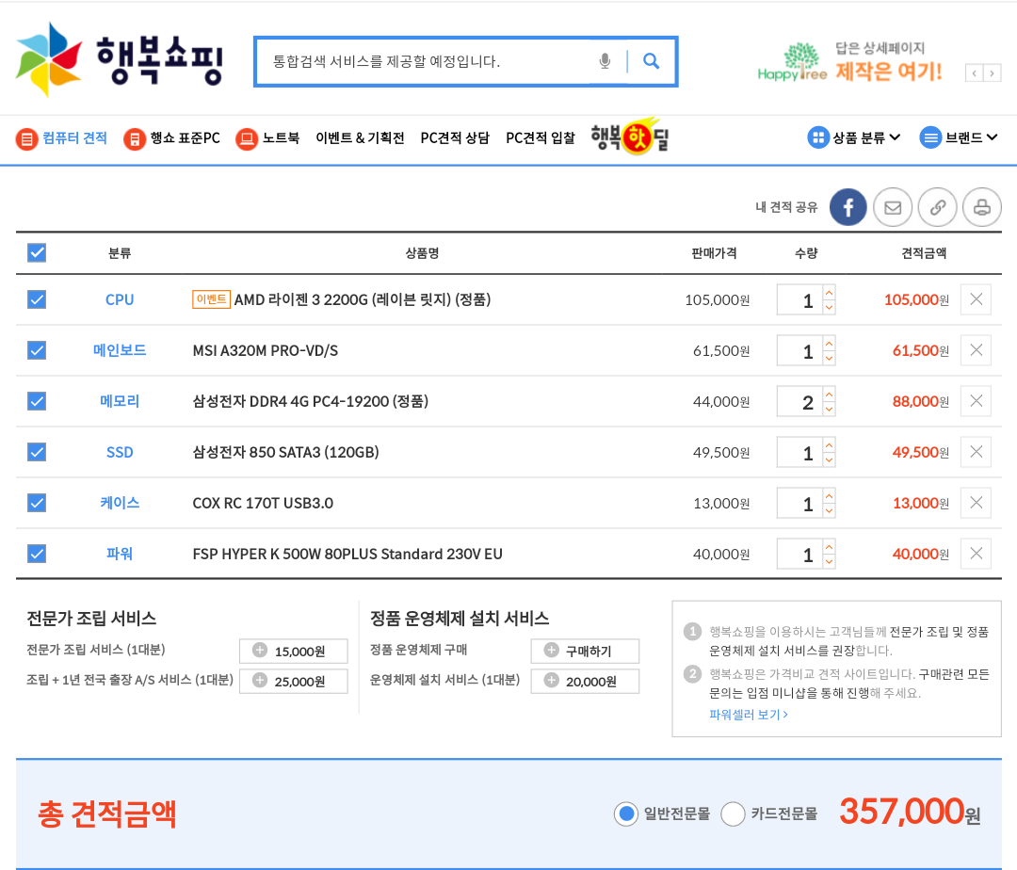Click the microphone voice search icon
The width and height of the screenshot is (1017, 870).
click(x=605, y=61)
